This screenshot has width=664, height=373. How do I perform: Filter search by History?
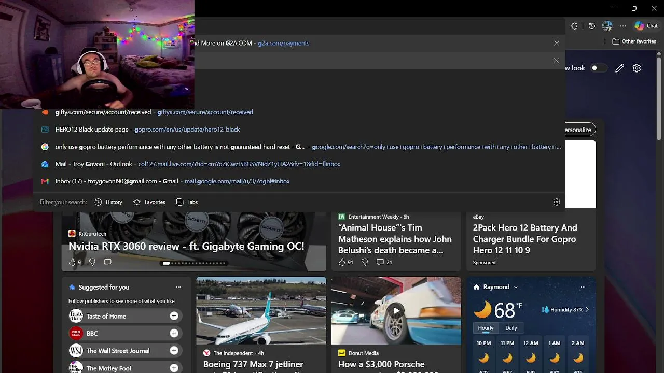point(108,202)
